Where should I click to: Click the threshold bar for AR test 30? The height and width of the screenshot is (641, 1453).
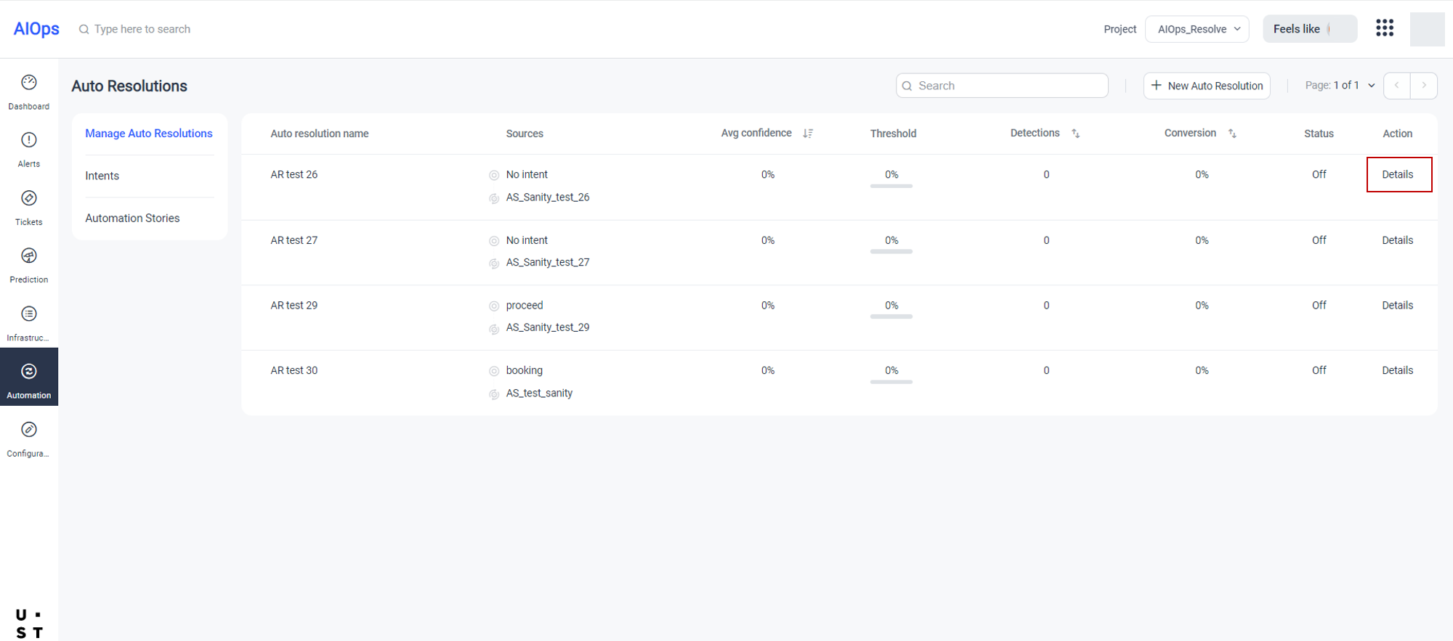(891, 381)
